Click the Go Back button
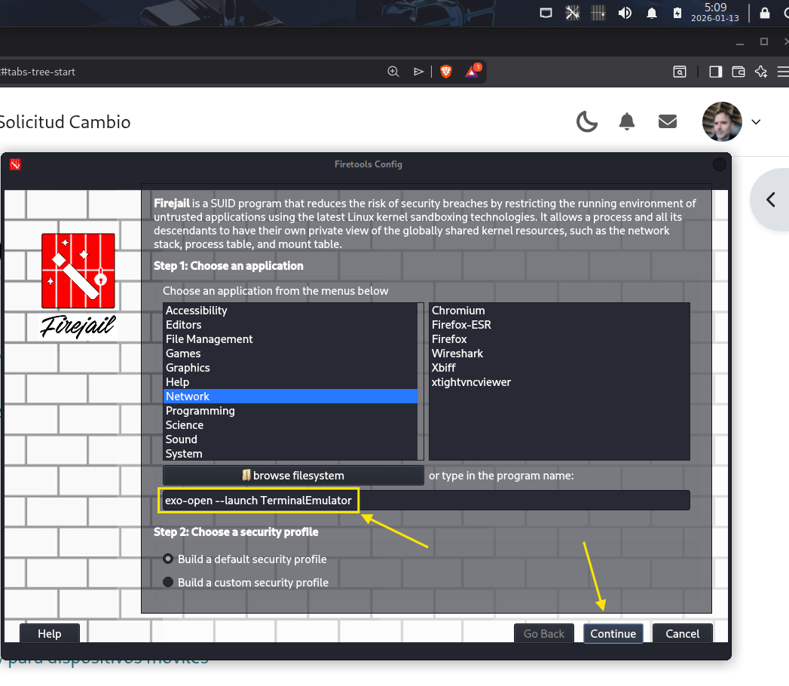The width and height of the screenshot is (789, 686). point(544,634)
